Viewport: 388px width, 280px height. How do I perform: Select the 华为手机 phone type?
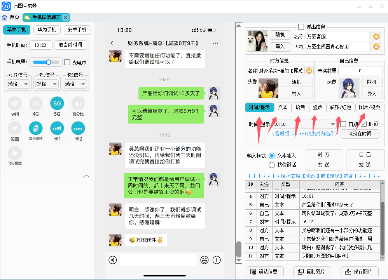(x=47, y=30)
